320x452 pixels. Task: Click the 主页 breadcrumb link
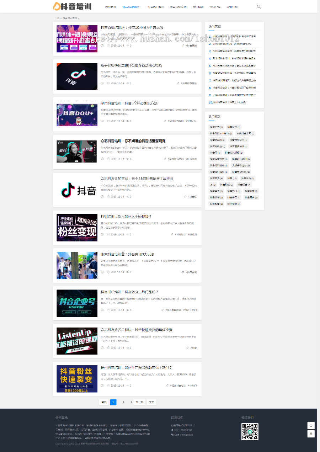coord(57,18)
